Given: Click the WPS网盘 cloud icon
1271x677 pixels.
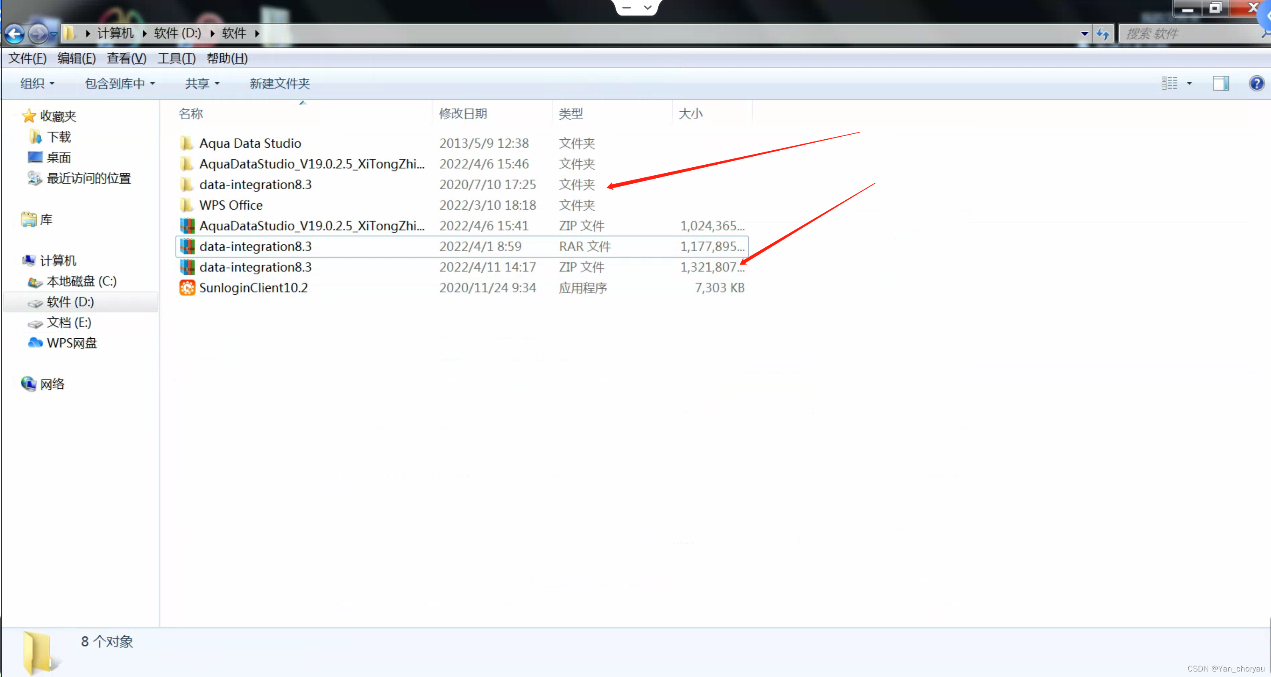Looking at the screenshot, I should [x=35, y=342].
